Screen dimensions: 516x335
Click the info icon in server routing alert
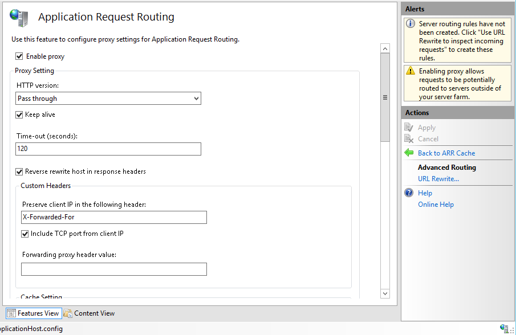(411, 24)
